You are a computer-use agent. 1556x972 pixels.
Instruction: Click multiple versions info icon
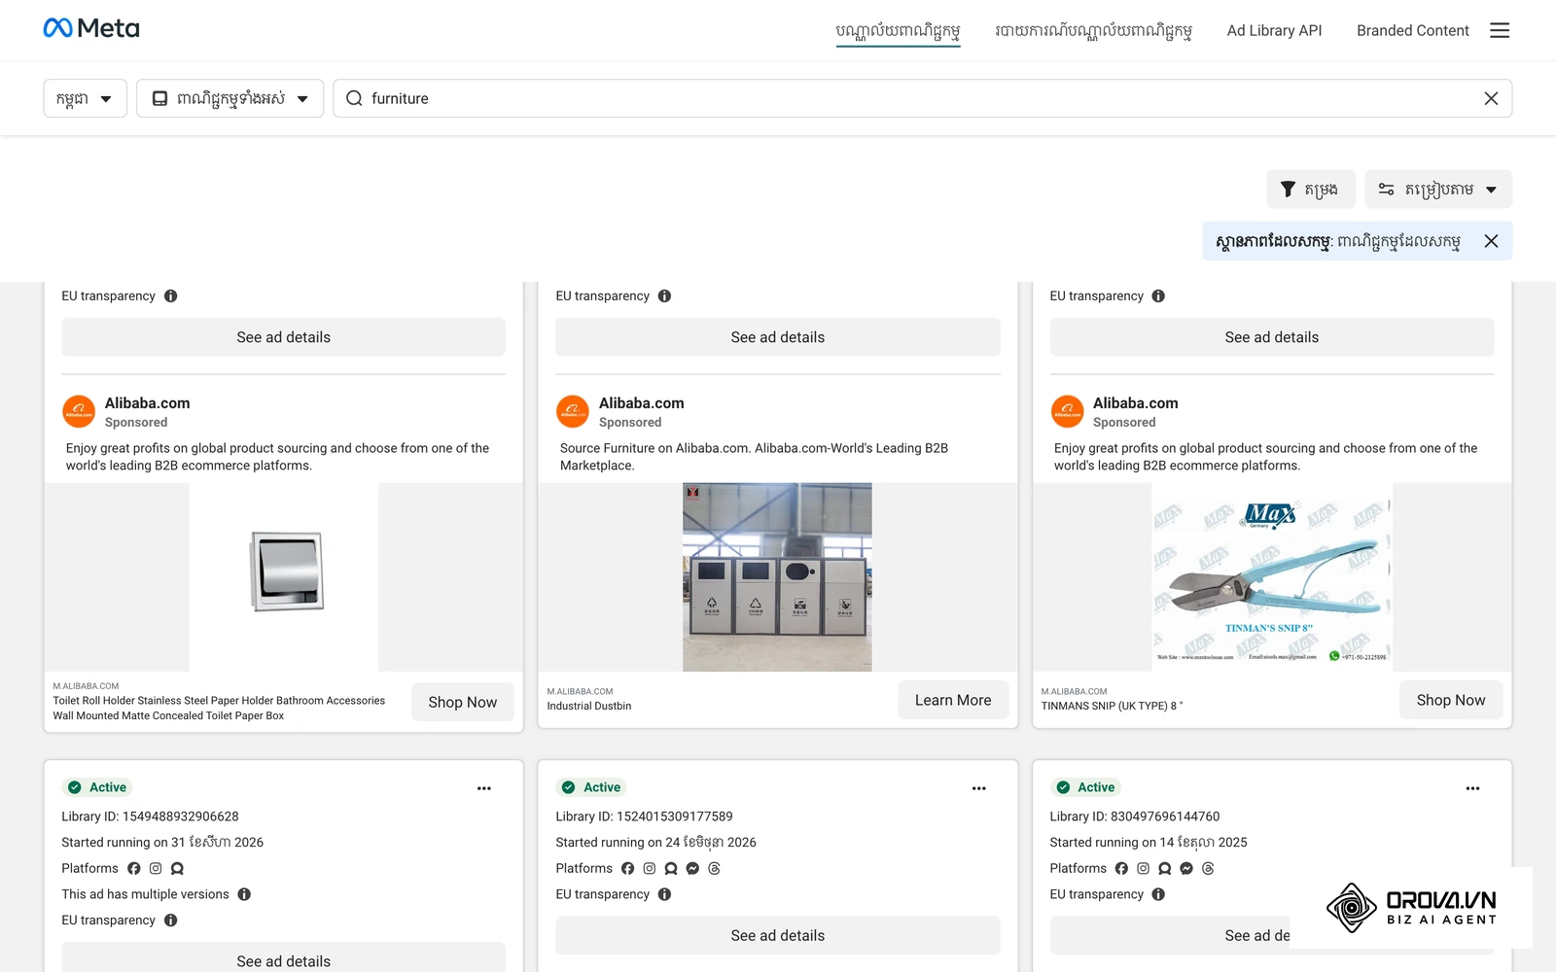tap(244, 894)
